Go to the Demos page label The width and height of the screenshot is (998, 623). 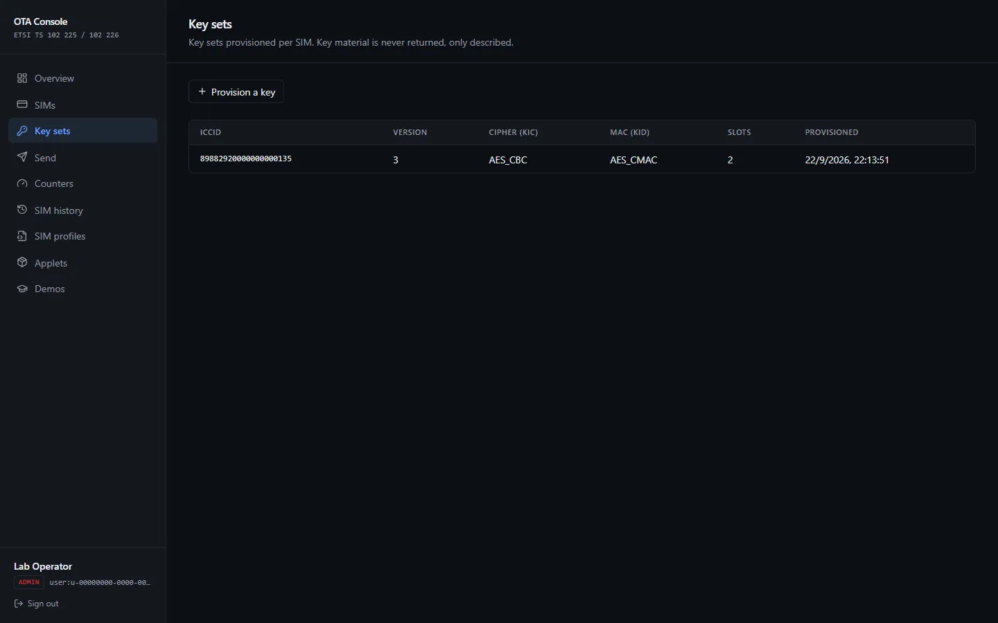(50, 289)
